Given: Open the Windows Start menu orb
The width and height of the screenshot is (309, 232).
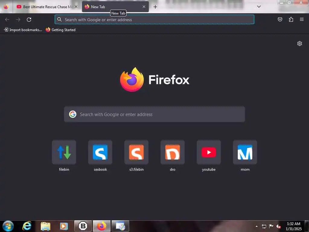Looking at the screenshot, I should [x=8, y=226].
